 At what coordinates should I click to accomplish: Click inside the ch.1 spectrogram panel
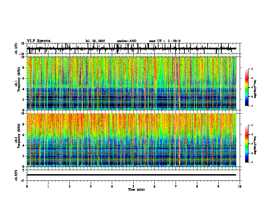coord(131,83)
